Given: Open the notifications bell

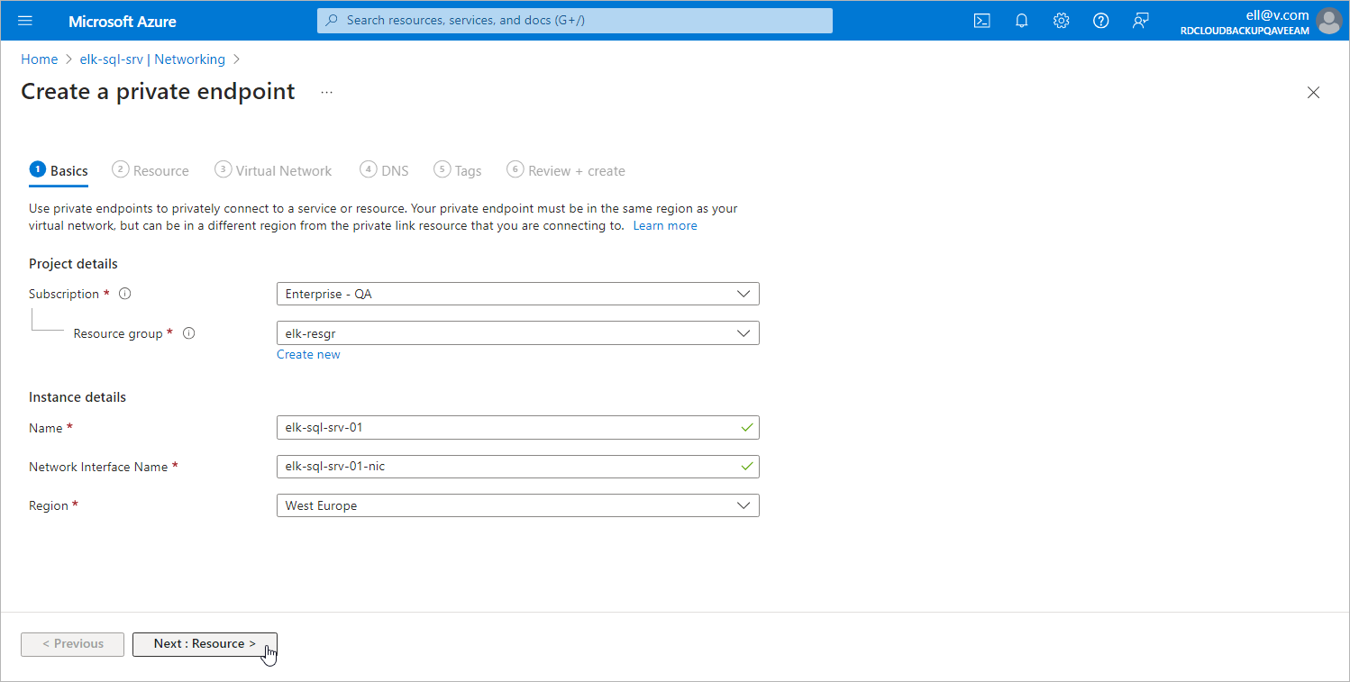Looking at the screenshot, I should [1022, 21].
